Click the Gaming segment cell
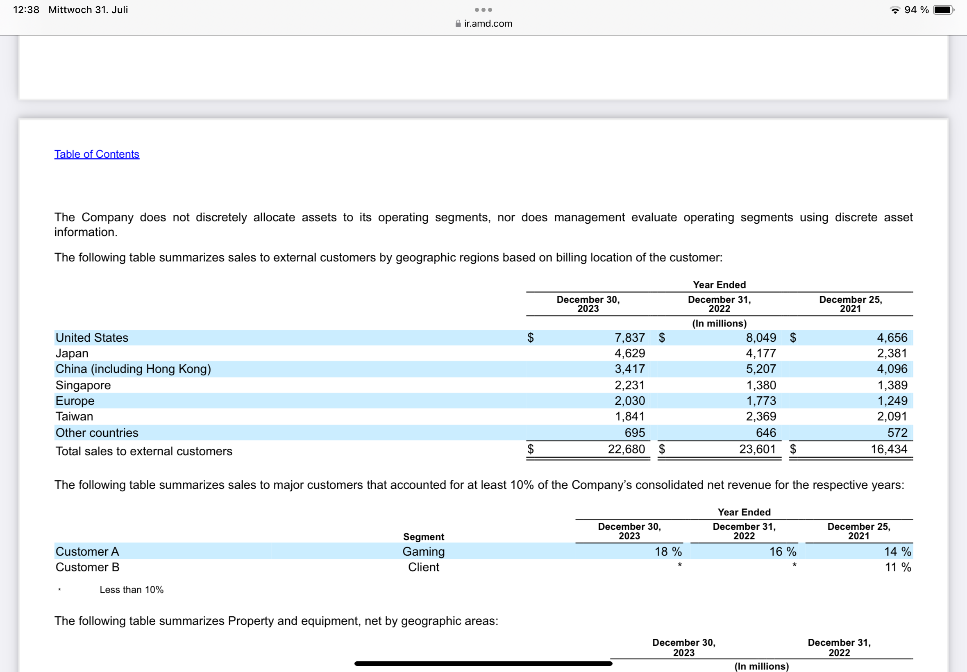The width and height of the screenshot is (967, 672). (x=424, y=552)
